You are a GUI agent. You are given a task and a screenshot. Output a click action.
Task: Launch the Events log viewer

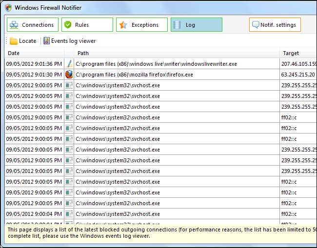coord(69,41)
